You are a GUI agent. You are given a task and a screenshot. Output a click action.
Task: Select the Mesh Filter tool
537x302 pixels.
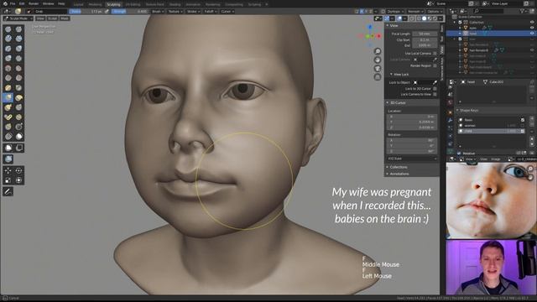pos(8,159)
